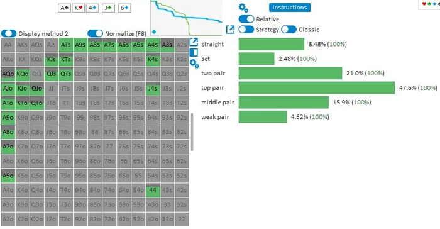Select the top pair bar

coord(317,87)
